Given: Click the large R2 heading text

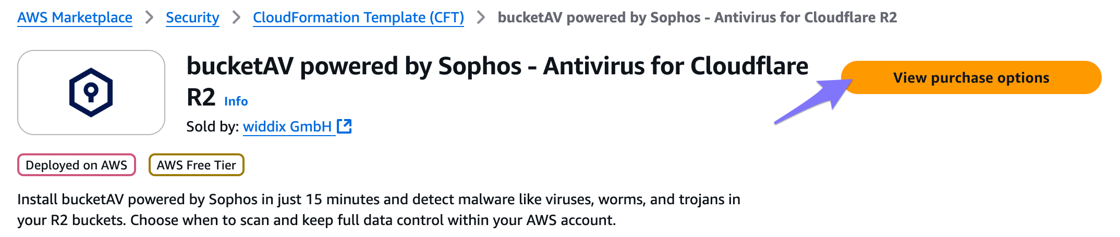Looking at the screenshot, I should pos(201,98).
